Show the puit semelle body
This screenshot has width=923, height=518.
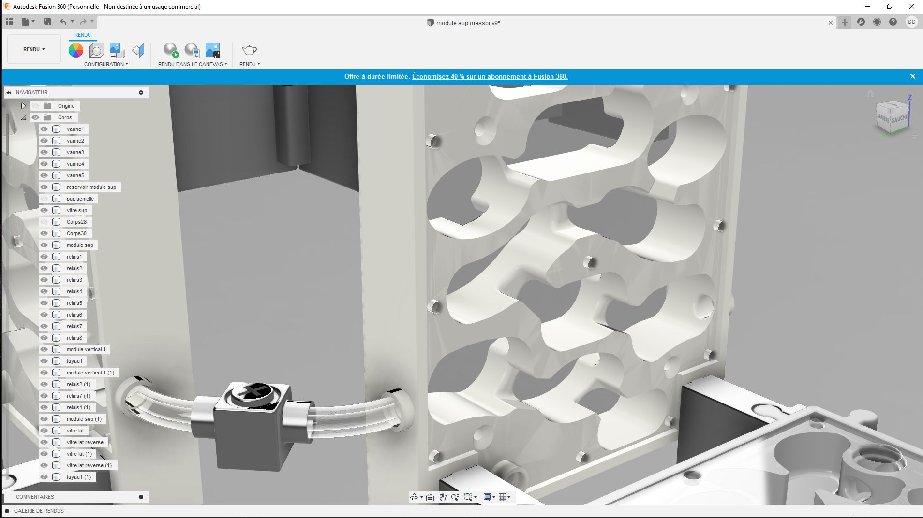(x=44, y=199)
